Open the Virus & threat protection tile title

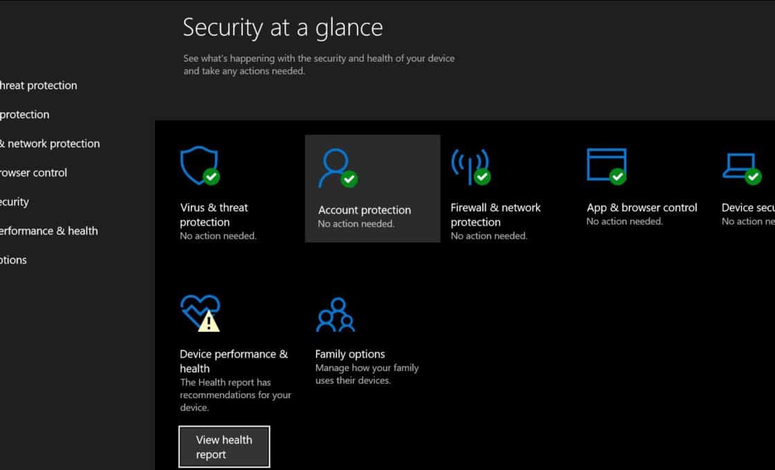click(x=214, y=214)
